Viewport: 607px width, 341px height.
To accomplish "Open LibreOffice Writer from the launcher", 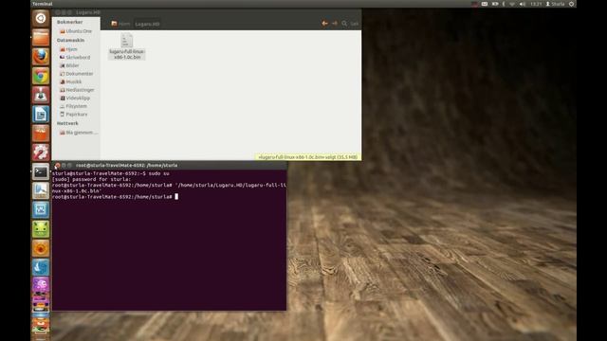I will tap(41, 114).
